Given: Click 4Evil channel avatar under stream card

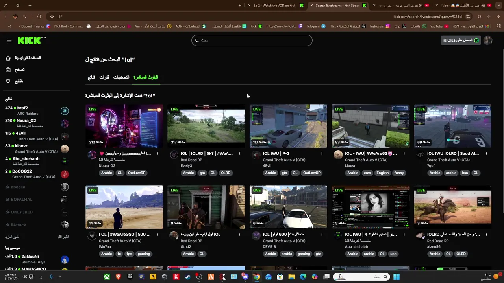Looking at the screenshot, I should tap(256, 154).
